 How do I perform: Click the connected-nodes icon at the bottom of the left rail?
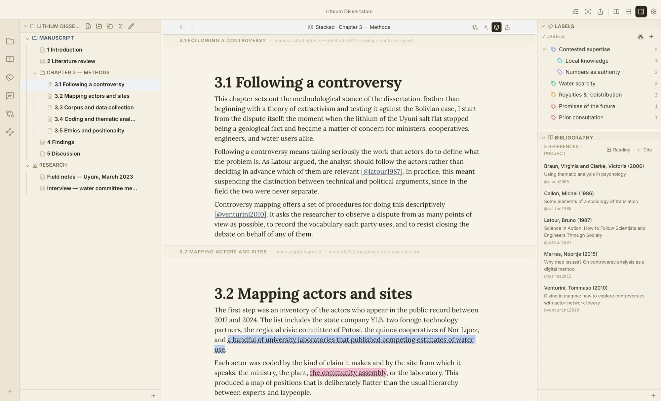[x=10, y=132]
